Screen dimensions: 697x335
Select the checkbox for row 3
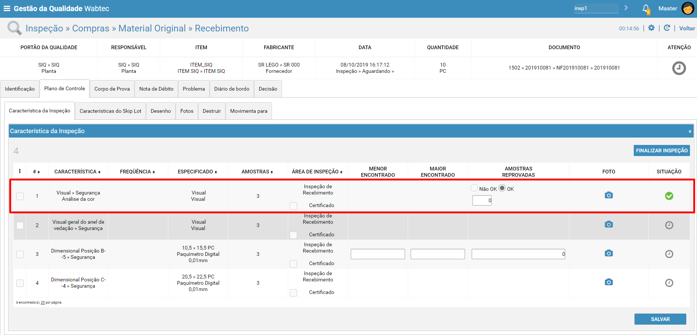(x=20, y=254)
